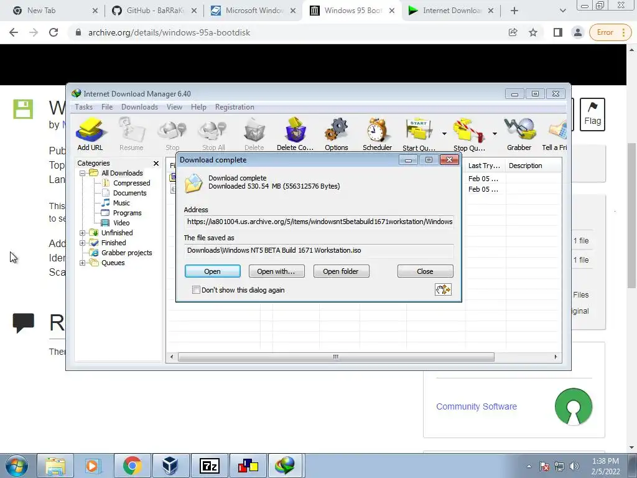Viewport: 637px width, 478px height.
Task: Click the Community Software link
Action: (x=476, y=406)
